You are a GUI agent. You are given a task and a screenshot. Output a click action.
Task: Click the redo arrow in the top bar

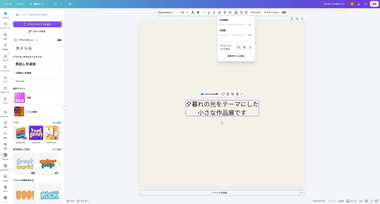(x=62, y=4)
